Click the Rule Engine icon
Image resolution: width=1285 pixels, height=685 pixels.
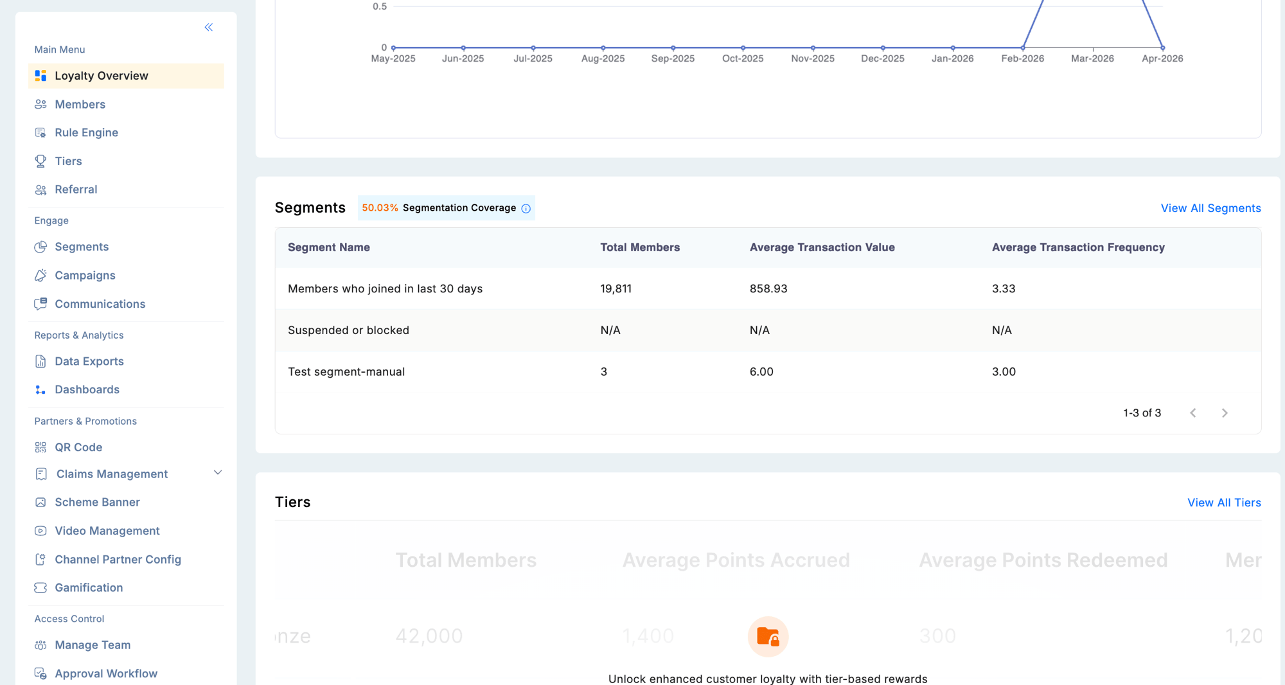pyautogui.click(x=40, y=132)
